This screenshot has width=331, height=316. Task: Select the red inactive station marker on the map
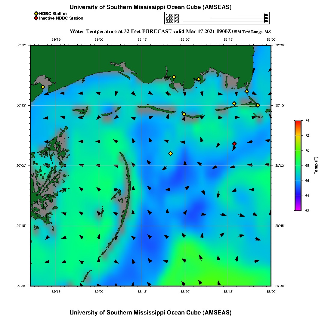(234, 144)
